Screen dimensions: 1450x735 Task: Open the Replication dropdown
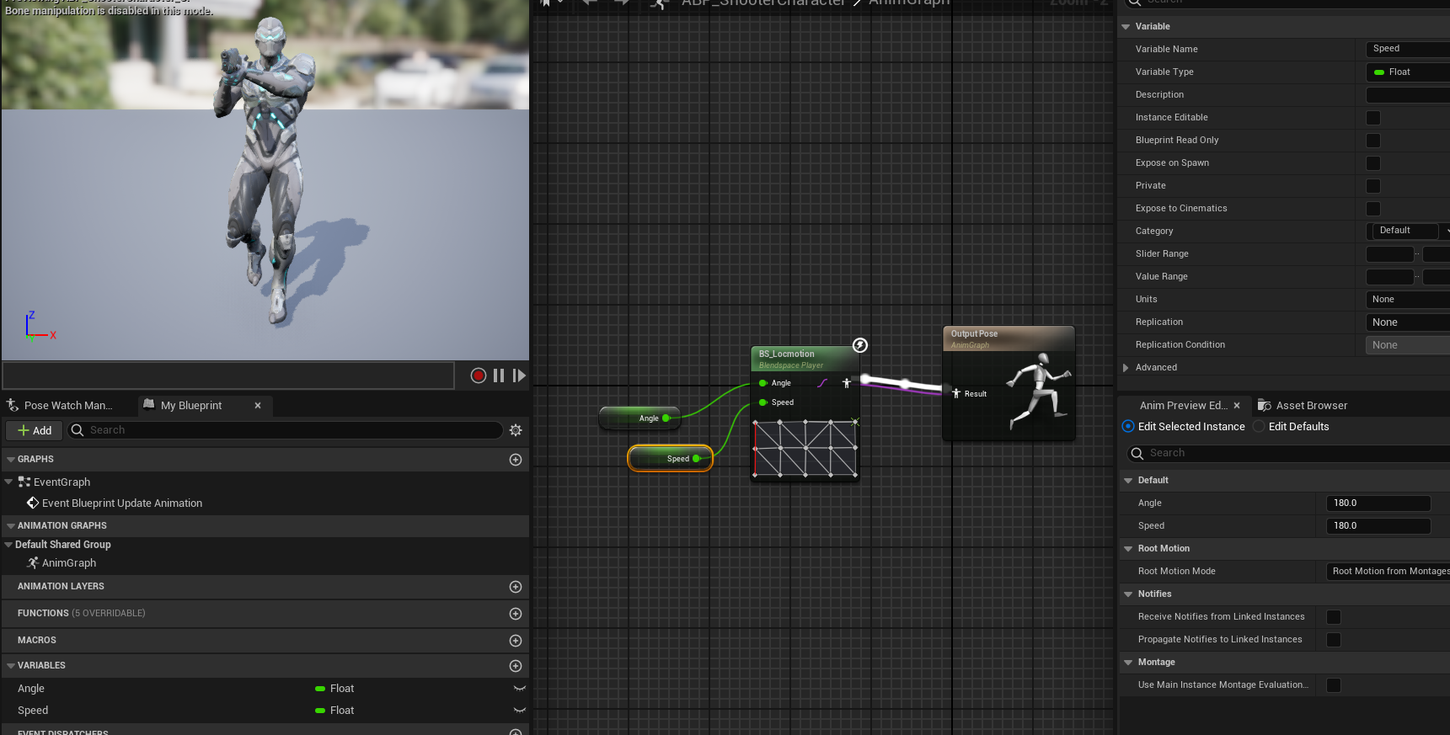point(1408,322)
